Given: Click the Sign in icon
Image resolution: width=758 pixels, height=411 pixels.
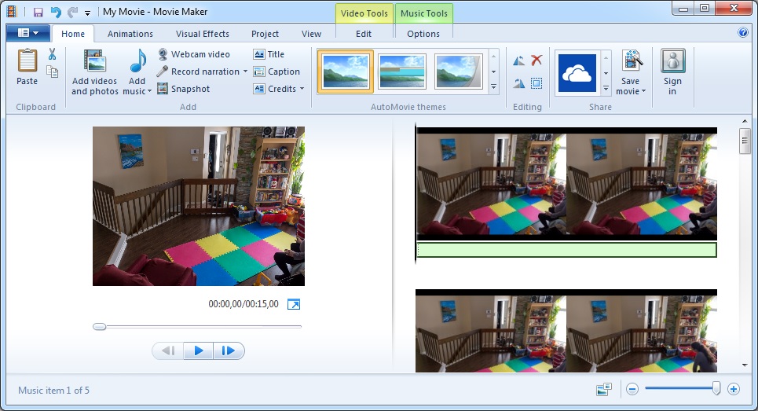Looking at the screenshot, I should coord(672,61).
